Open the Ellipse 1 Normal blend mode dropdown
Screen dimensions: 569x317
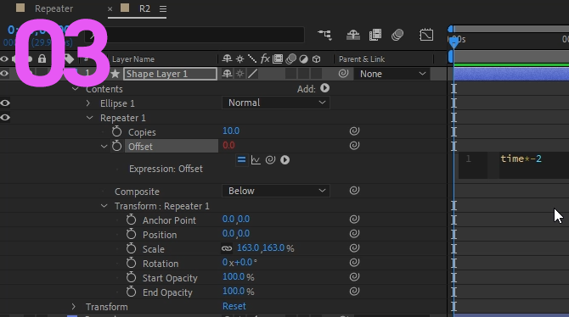pyautogui.click(x=276, y=103)
